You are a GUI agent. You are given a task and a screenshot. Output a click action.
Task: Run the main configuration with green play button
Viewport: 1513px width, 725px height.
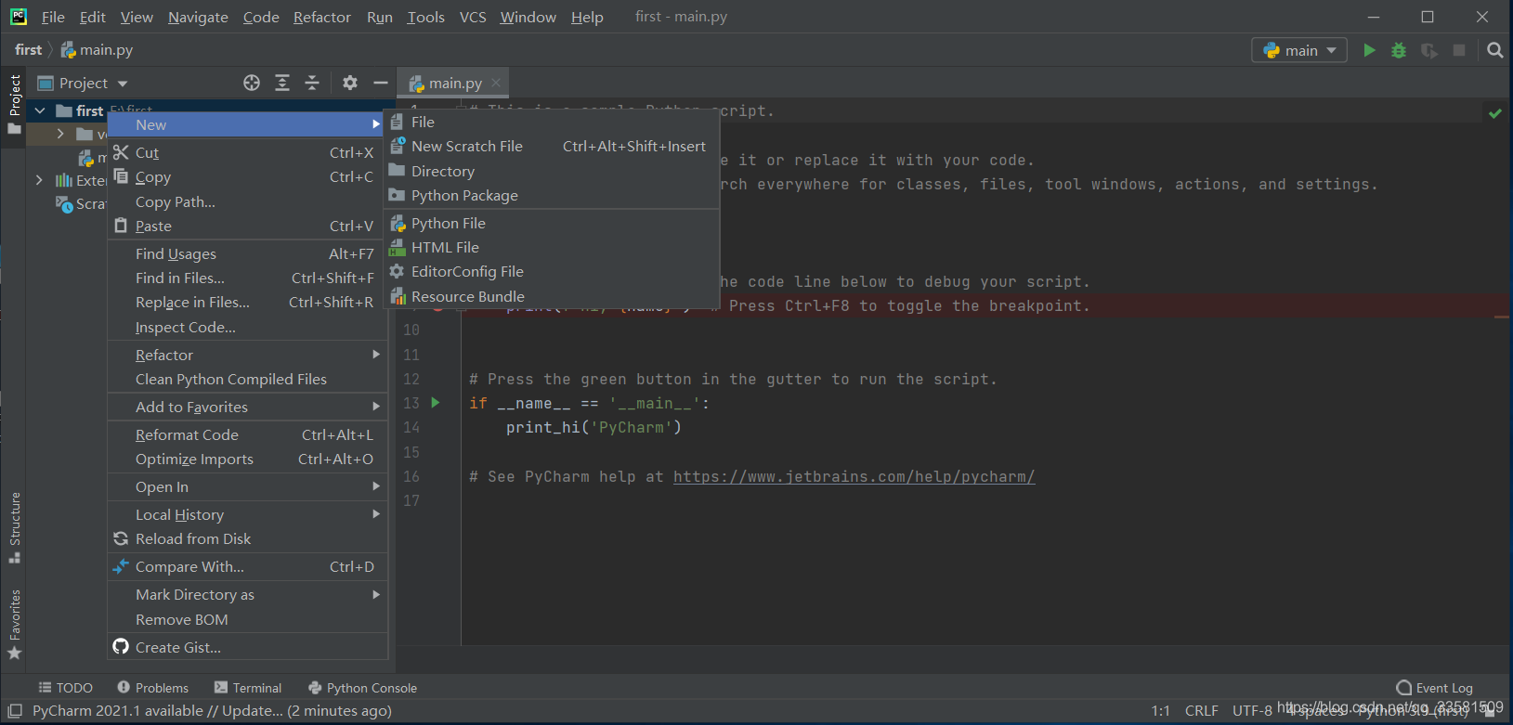point(1369,50)
